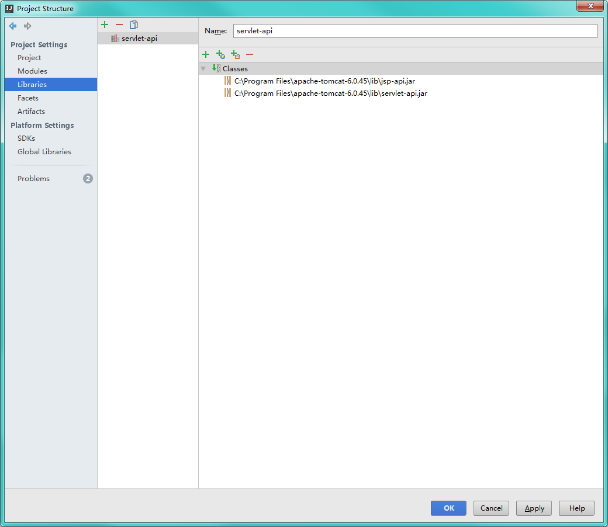Copy selected library using copy icon

point(134,25)
